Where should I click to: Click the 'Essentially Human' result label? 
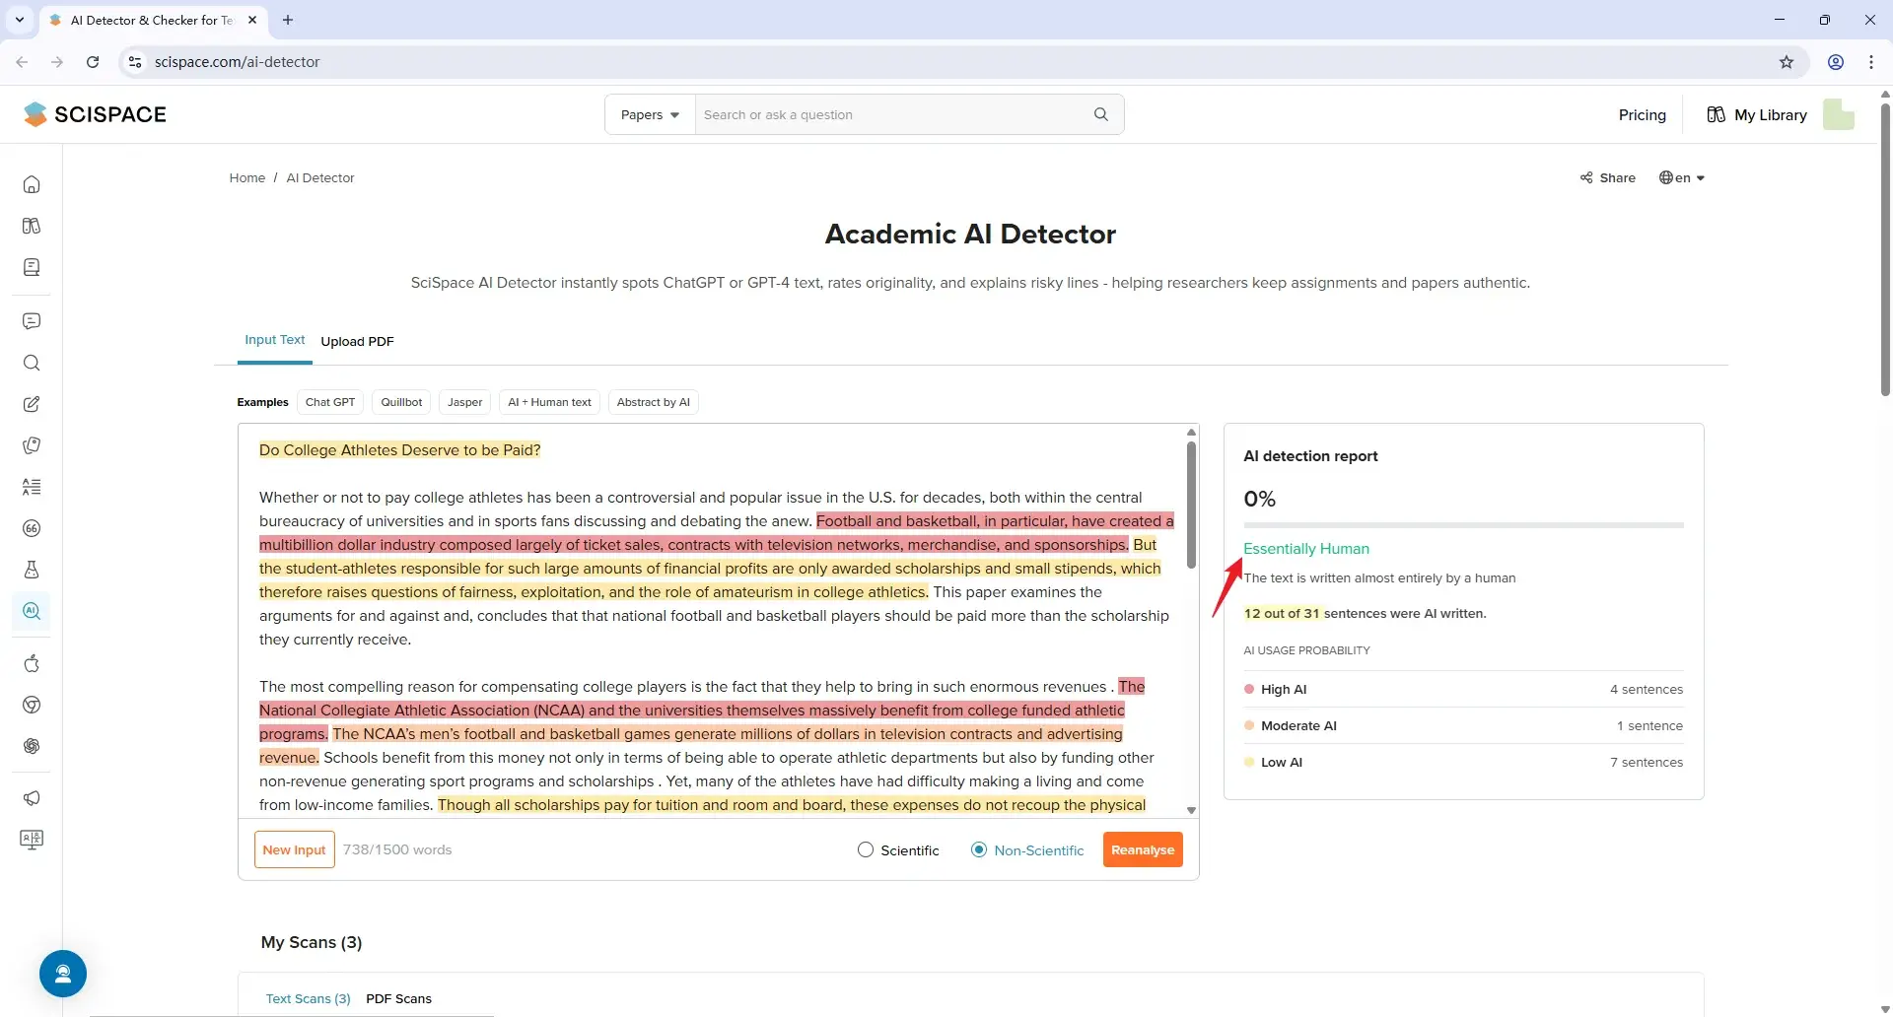(1305, 548)
